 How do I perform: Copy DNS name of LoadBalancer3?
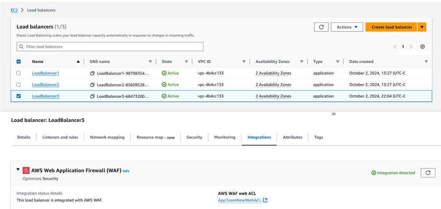pos(92,96)
